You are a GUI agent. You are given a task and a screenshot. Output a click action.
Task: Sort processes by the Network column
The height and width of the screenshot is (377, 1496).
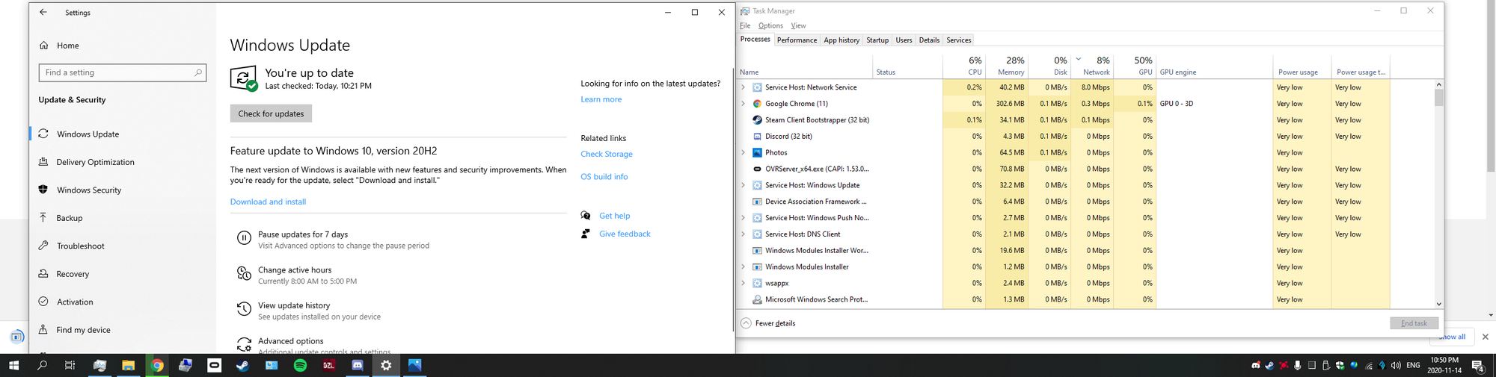point(1092,66)
